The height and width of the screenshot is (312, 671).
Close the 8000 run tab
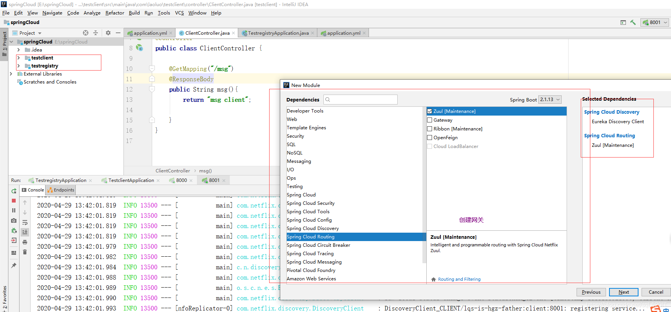pyautogui.click(x=191, y=181)
